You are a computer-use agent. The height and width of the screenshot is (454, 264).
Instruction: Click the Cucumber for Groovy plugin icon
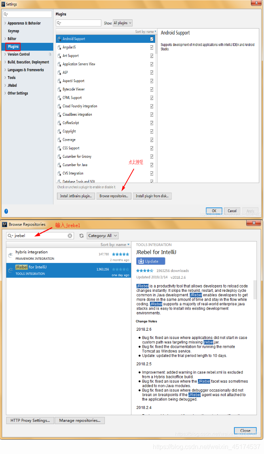point(59,156)
